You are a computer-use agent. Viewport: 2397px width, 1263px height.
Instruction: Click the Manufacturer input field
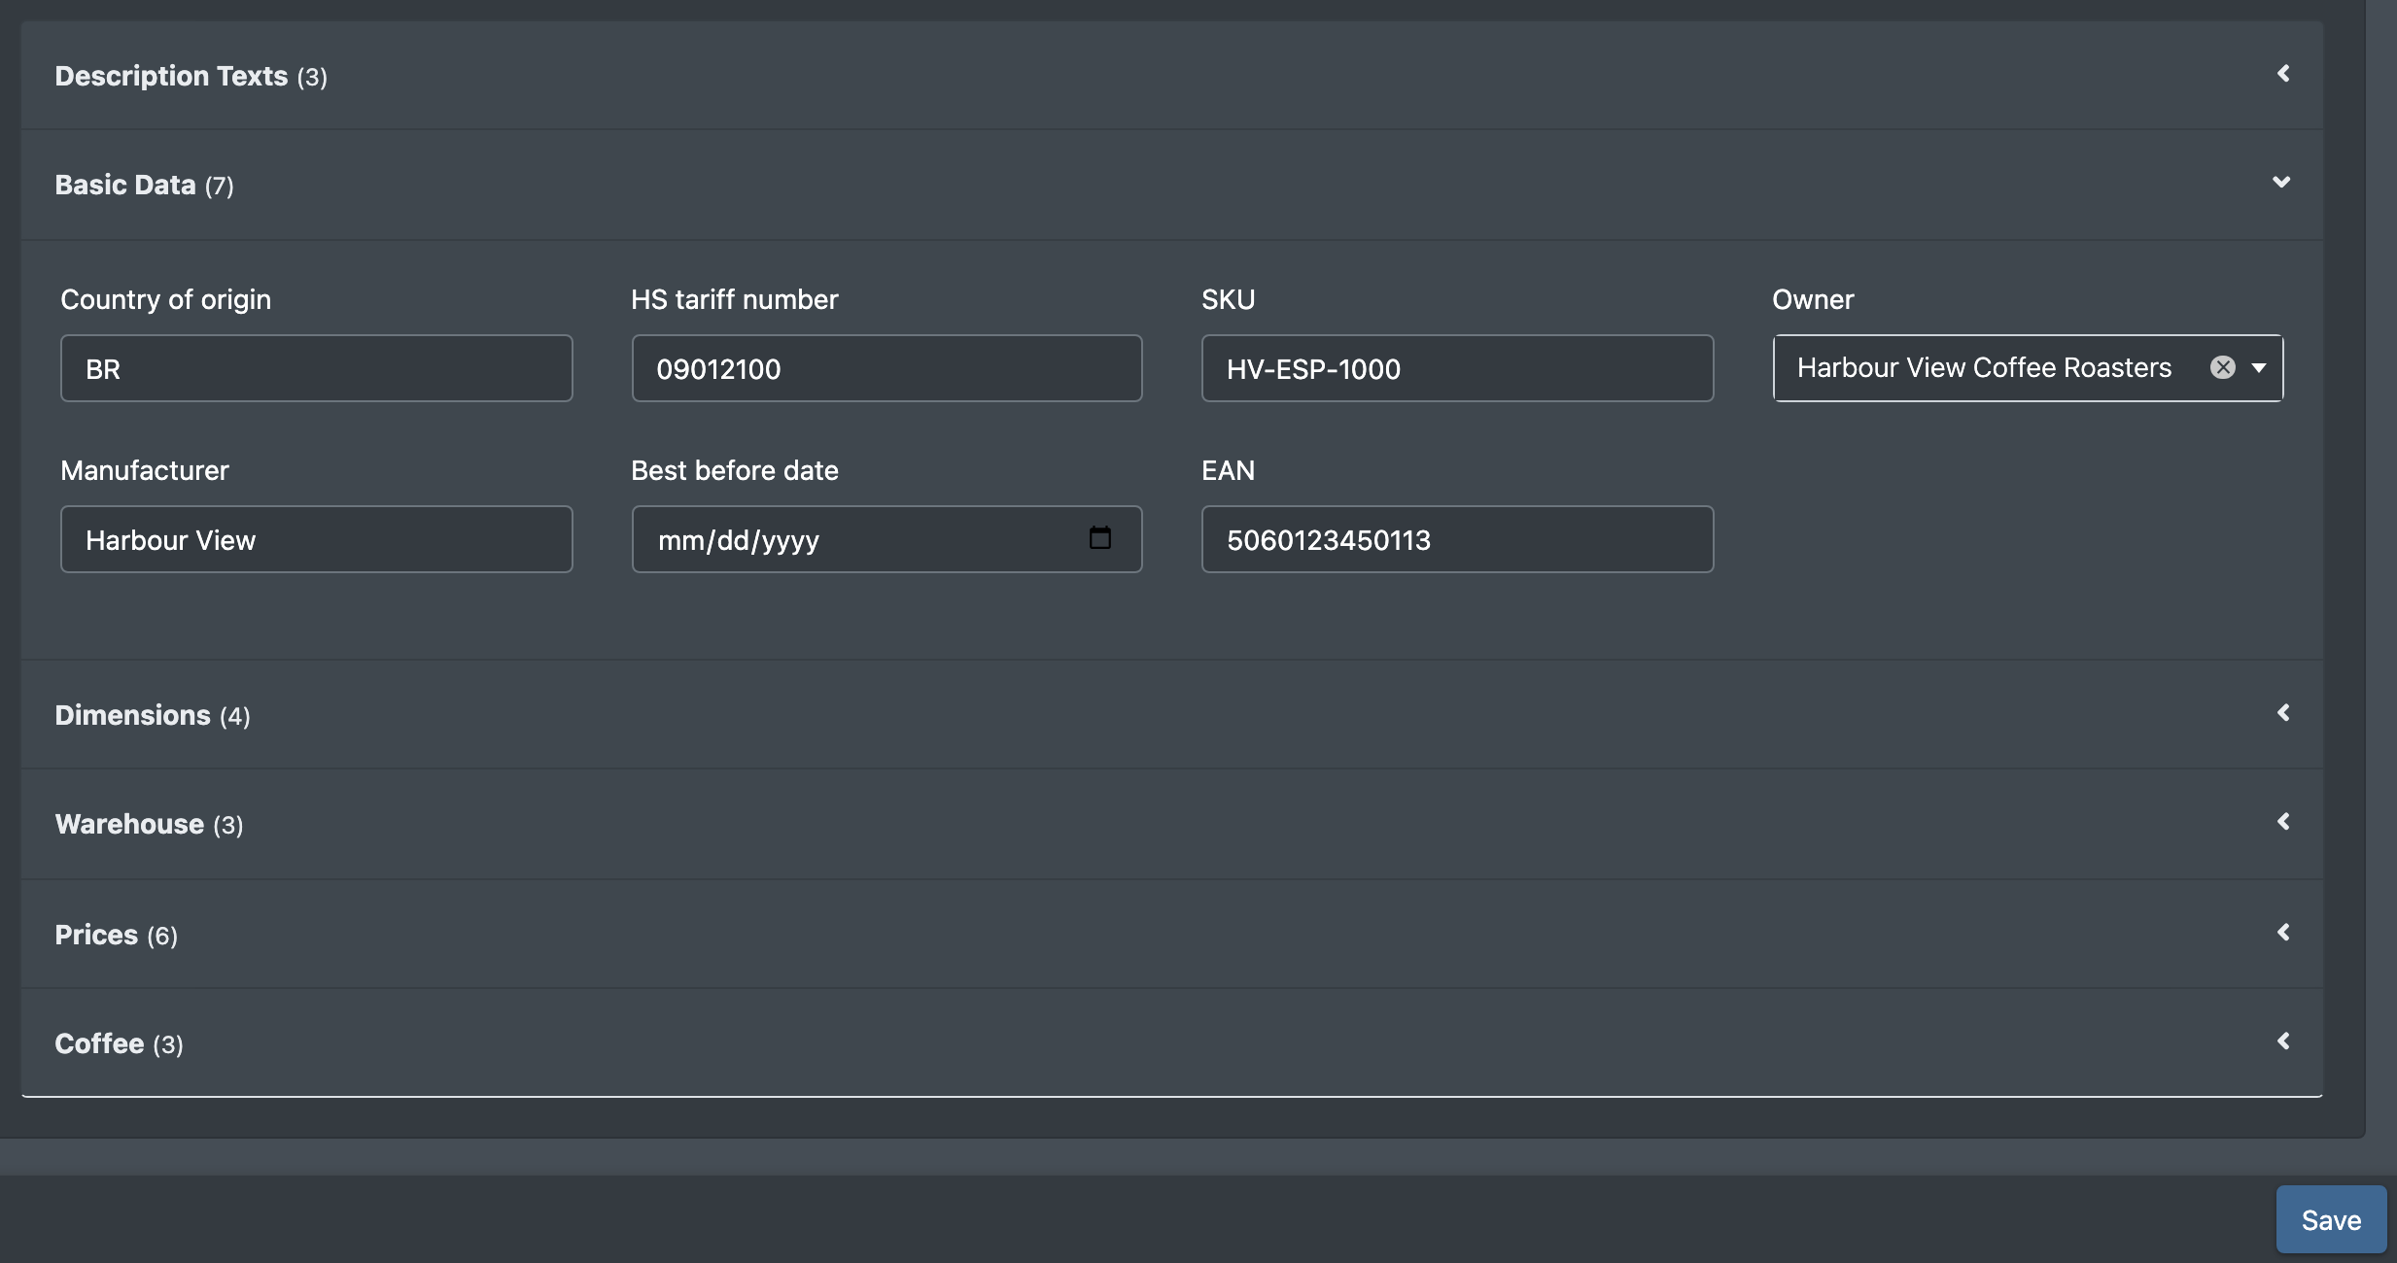pos(316,539)
